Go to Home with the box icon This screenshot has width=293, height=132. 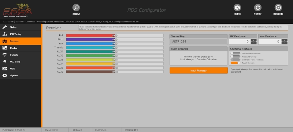tap(237, 8)
